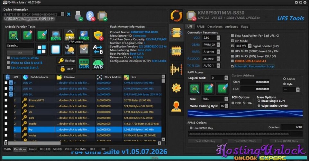The image size is (309, 161).
Task: Click the USB connection status icon
Action: pos(79,16)
